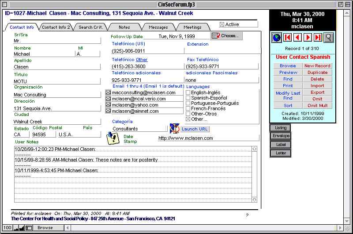Click the Letter button

(x=280, y=153)
